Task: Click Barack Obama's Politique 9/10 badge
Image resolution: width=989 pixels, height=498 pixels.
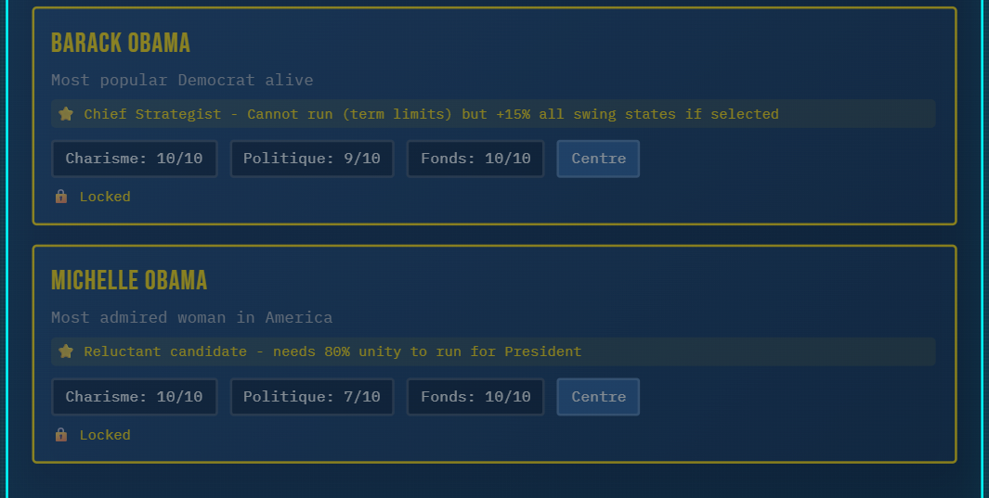Action: click(x=312, y=159)
